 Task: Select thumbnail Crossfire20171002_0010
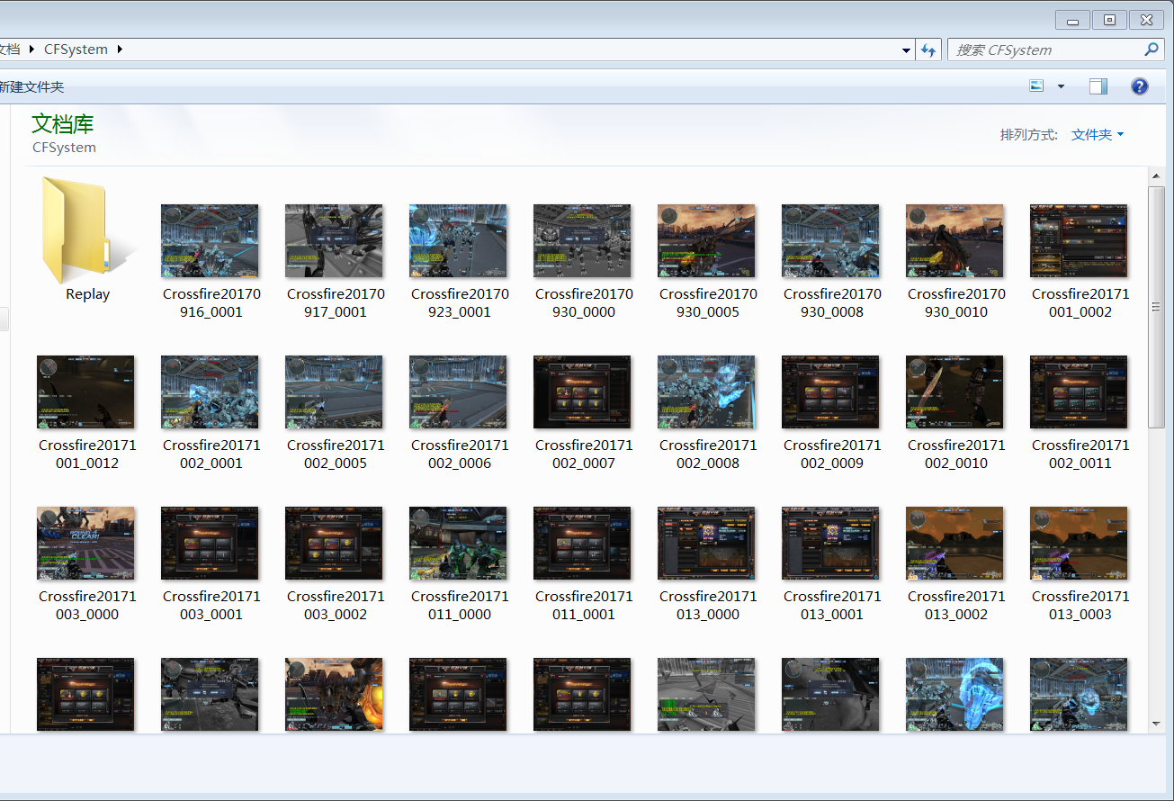point(954,392)
